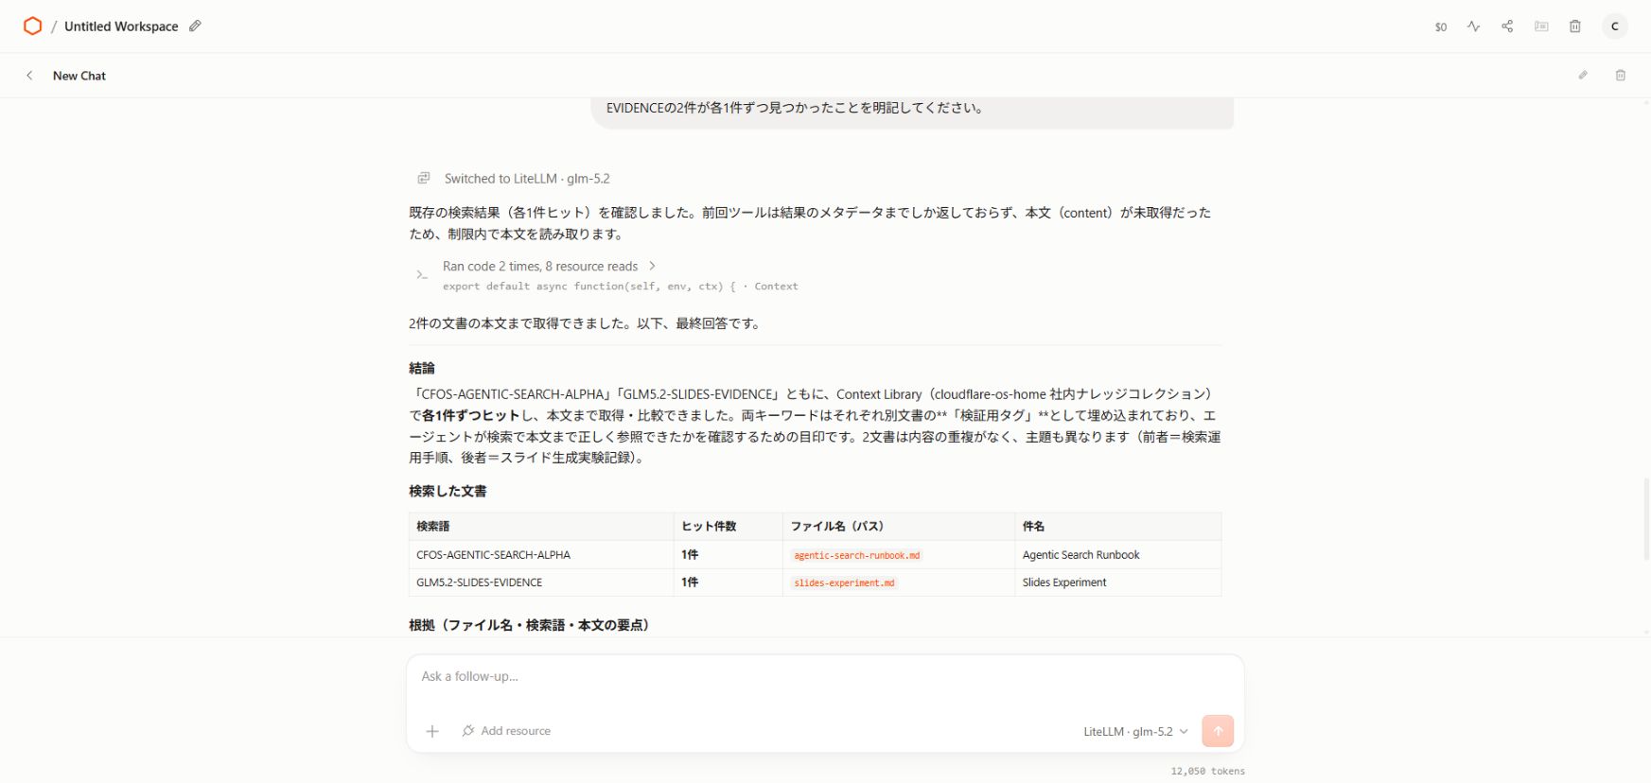Open the activity pulse icon in the header
The image size is (1651, 783).
pyautogui.click(x=1473, y=26)
